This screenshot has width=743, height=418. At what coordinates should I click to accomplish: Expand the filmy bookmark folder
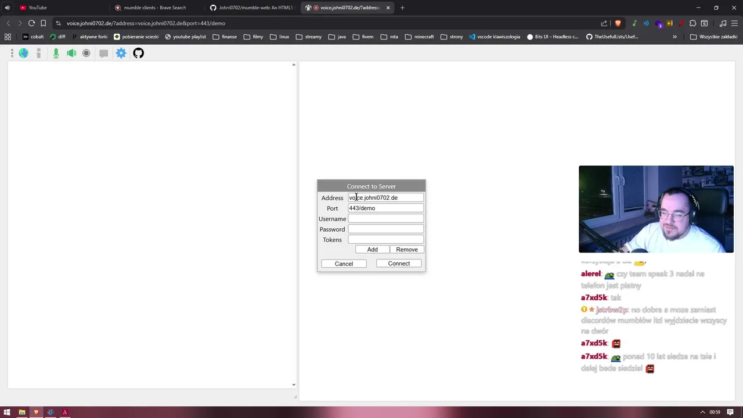(x=253, y=37)
